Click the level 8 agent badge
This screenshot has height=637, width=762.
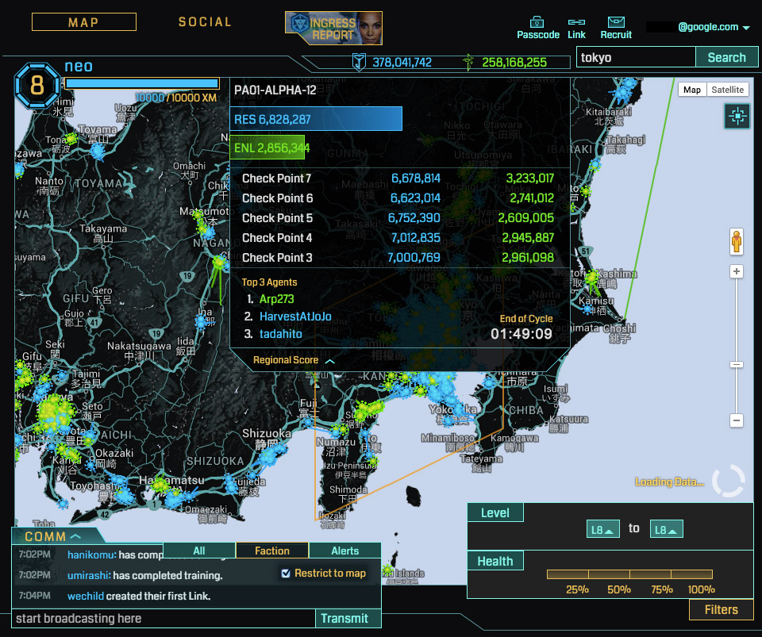pos(37,86)
